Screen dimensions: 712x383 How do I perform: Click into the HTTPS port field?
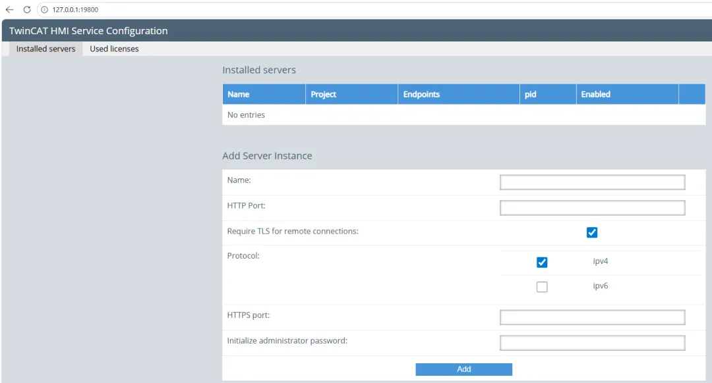(x=592, y=317)
